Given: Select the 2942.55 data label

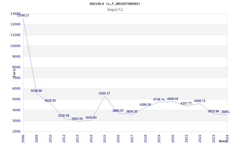Looking at the screenshot, I should coord(77,119).
